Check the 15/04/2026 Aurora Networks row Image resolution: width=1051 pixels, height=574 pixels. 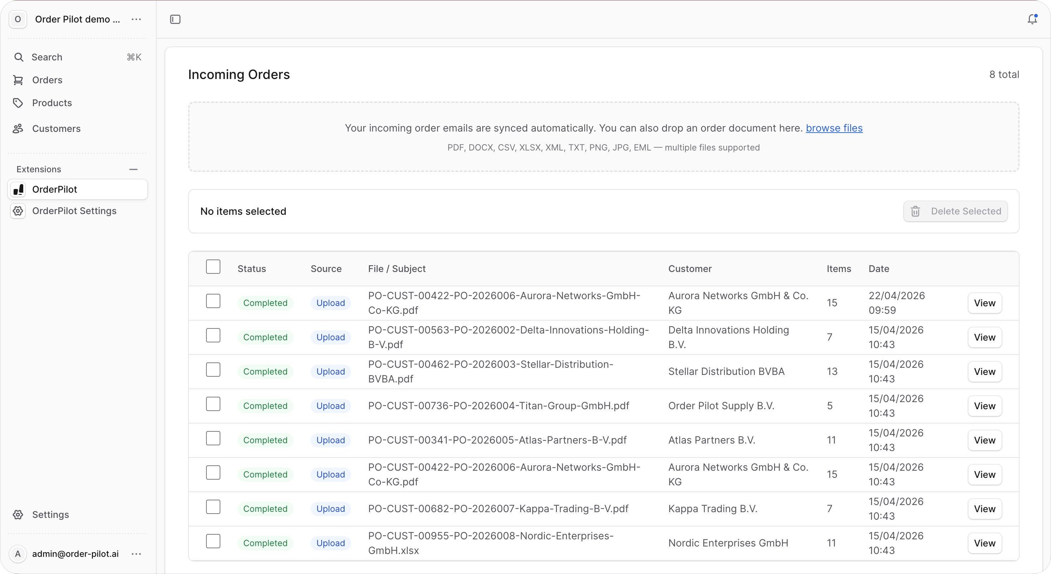point(213,472)
